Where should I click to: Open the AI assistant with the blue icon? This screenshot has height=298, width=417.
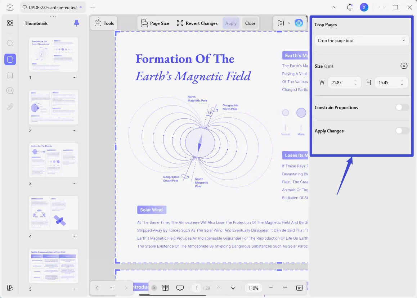point(299,23)
